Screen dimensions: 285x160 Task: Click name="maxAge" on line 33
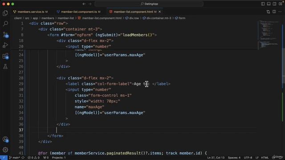click(90, 107)
